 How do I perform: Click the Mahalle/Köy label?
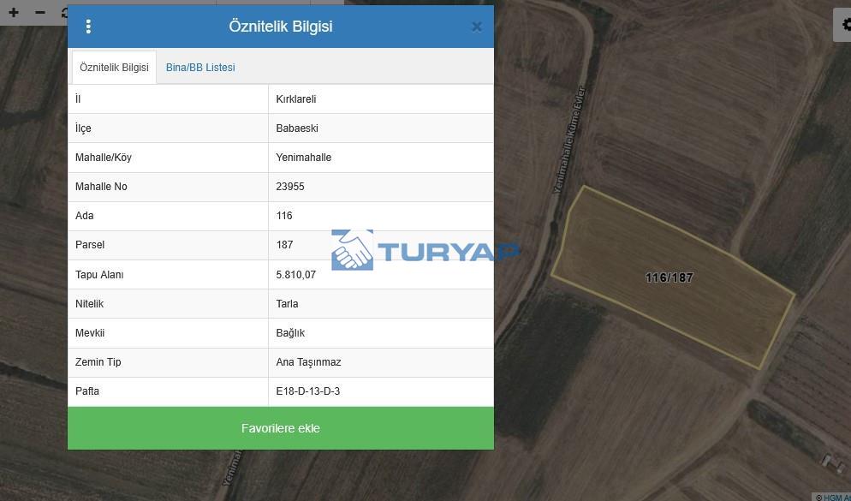tap(103, 158)
